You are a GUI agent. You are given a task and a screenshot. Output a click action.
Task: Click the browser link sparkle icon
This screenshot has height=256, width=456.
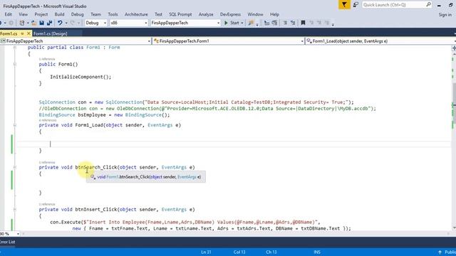(251, 23)
